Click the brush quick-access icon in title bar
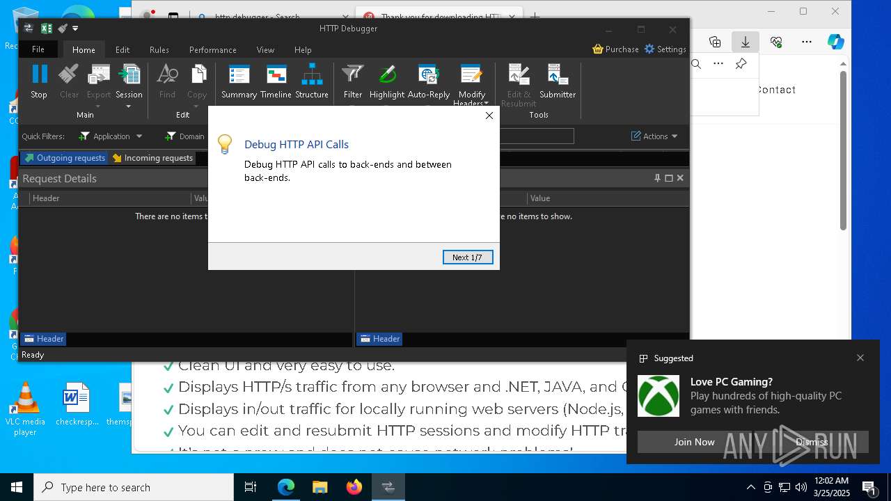 coord(63,29)
